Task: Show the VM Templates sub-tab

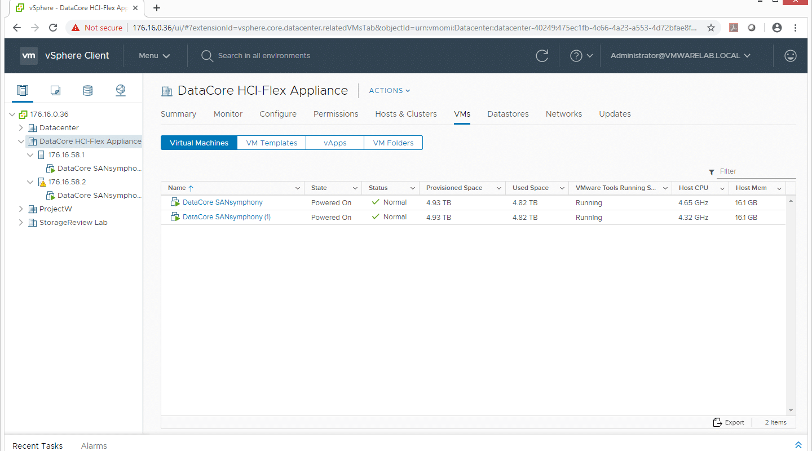Action: [x=272, y=143]
